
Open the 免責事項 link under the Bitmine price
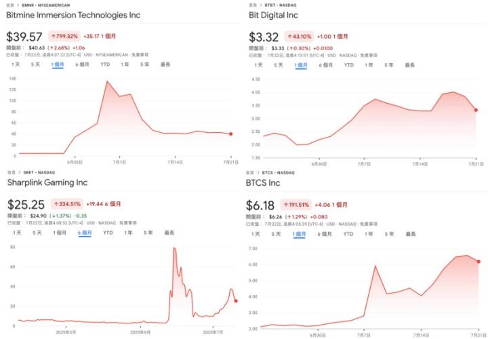point(140,55)
